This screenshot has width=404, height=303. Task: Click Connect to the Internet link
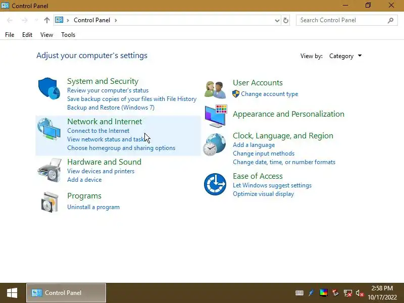98,131
